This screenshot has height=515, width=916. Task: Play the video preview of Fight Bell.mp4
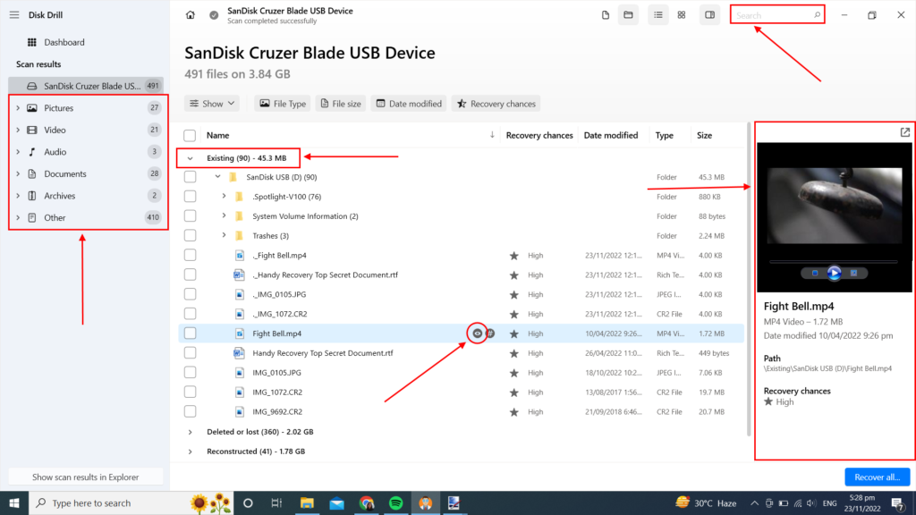tap(834, 274)
